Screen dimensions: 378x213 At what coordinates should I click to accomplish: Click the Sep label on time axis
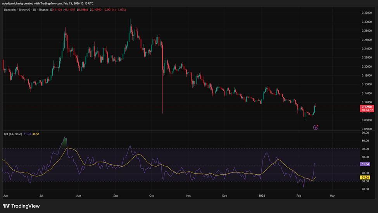coord(115,196)
